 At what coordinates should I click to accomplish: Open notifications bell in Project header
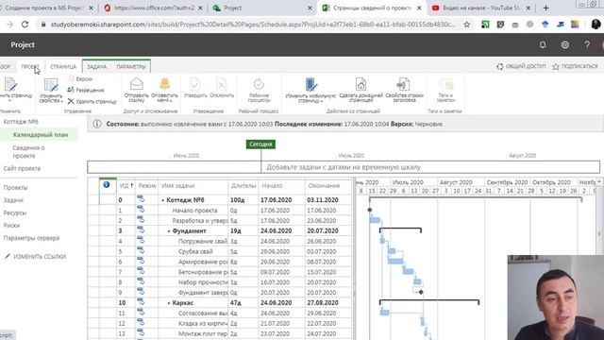pyautogui.click(x=543, y=44)
